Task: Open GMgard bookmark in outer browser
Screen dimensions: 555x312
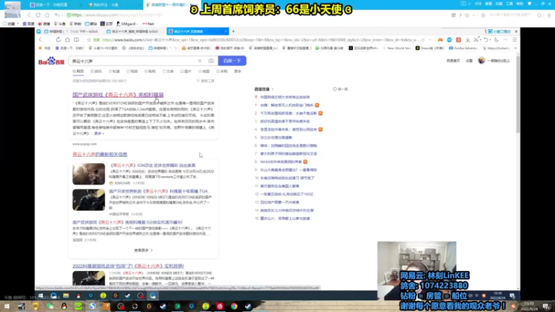Action: point(126,24)
